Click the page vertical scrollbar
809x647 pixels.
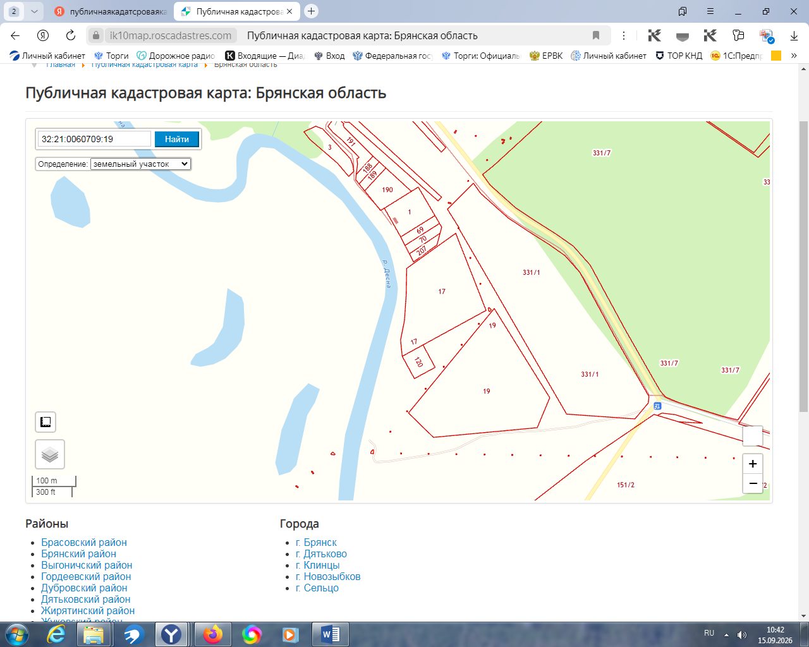click(803, 265)
